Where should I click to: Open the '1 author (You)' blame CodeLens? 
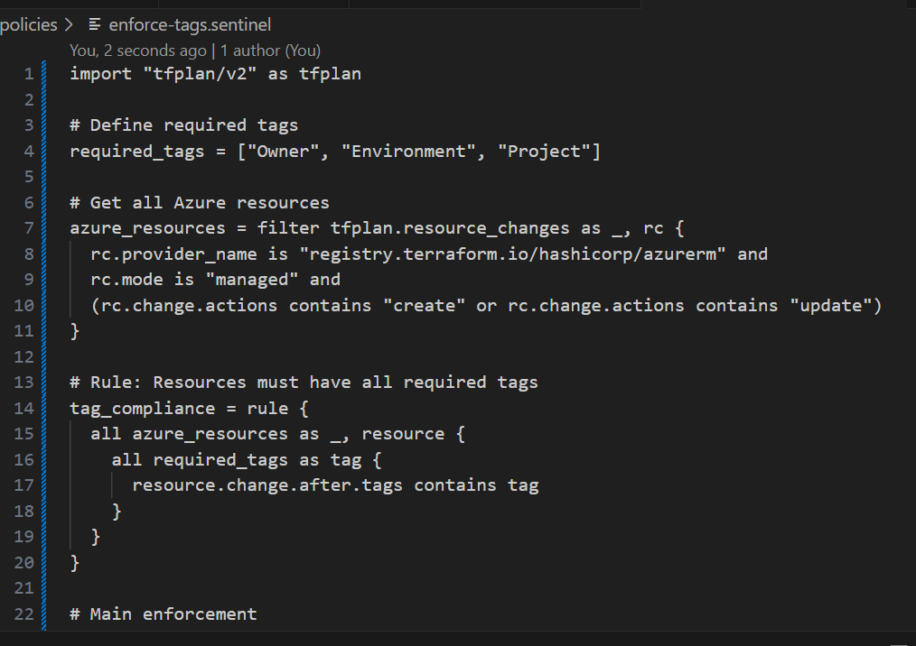(271, 51)
